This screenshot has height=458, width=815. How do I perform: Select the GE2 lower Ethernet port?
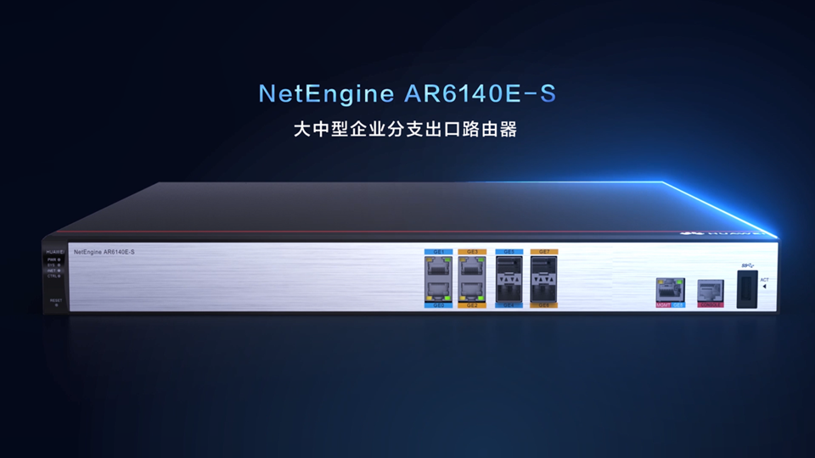pyautogui.click(x=472, y=291)
